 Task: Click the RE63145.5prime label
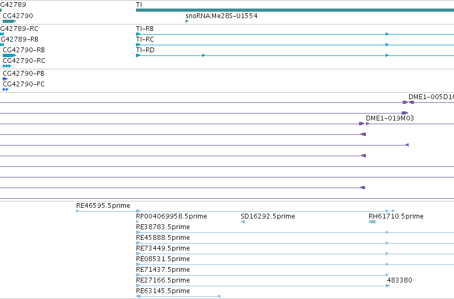click(x=163, y=291)
